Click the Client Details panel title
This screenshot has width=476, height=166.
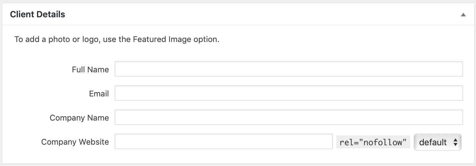pos(37,14)
